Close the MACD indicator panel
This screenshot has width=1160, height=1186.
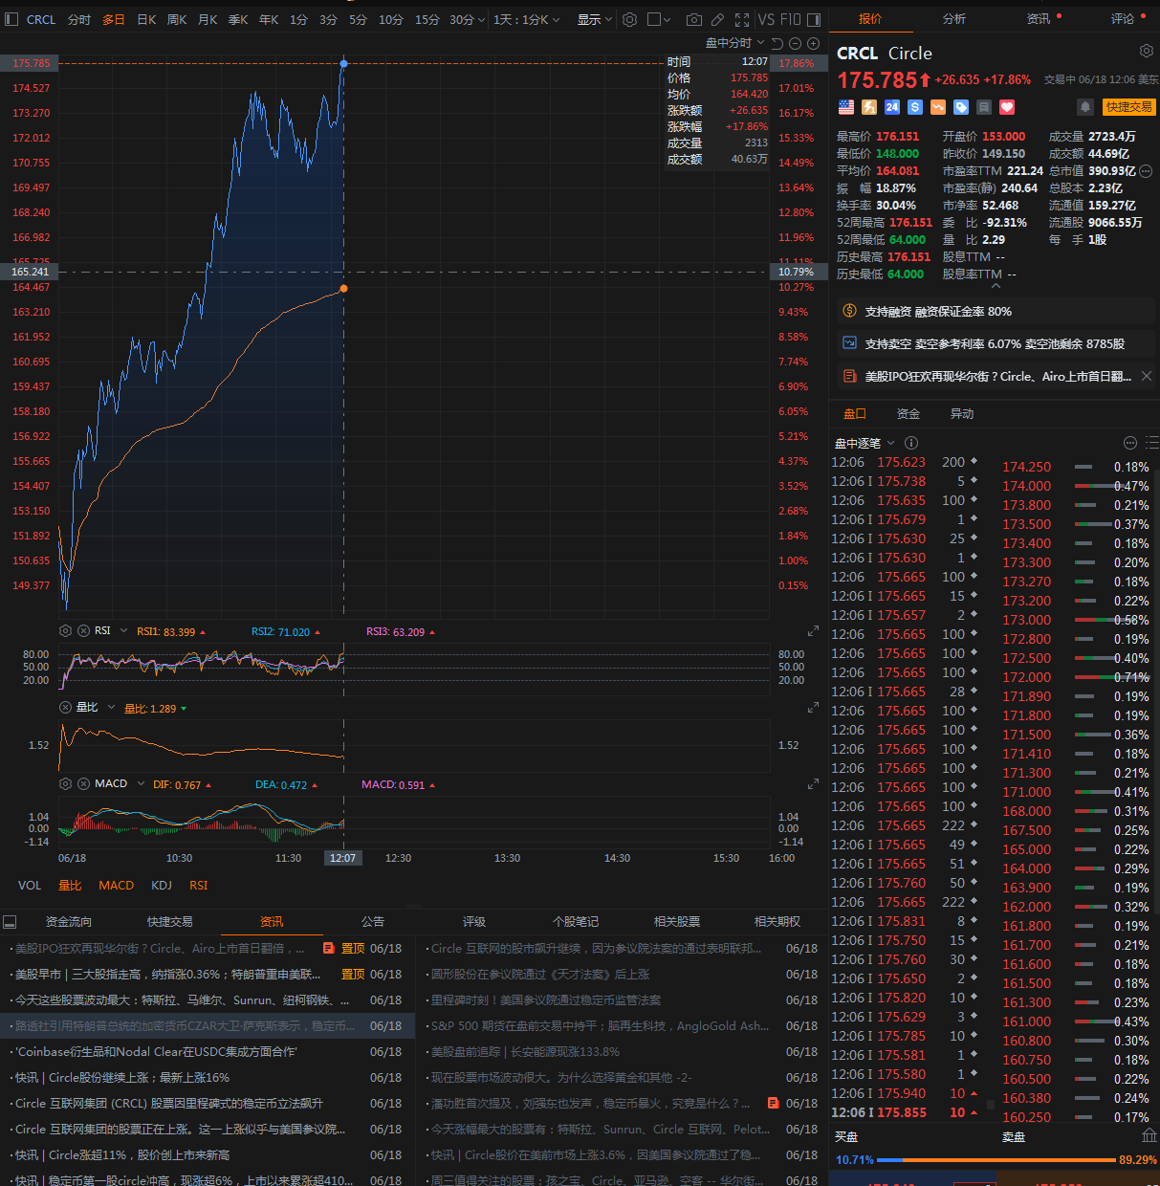pyautogui.click(x=83, y=784)
